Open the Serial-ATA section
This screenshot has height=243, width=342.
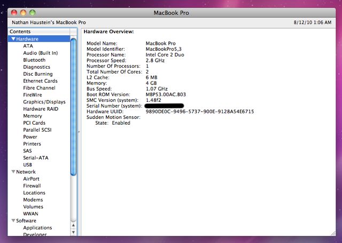[36, 158]
